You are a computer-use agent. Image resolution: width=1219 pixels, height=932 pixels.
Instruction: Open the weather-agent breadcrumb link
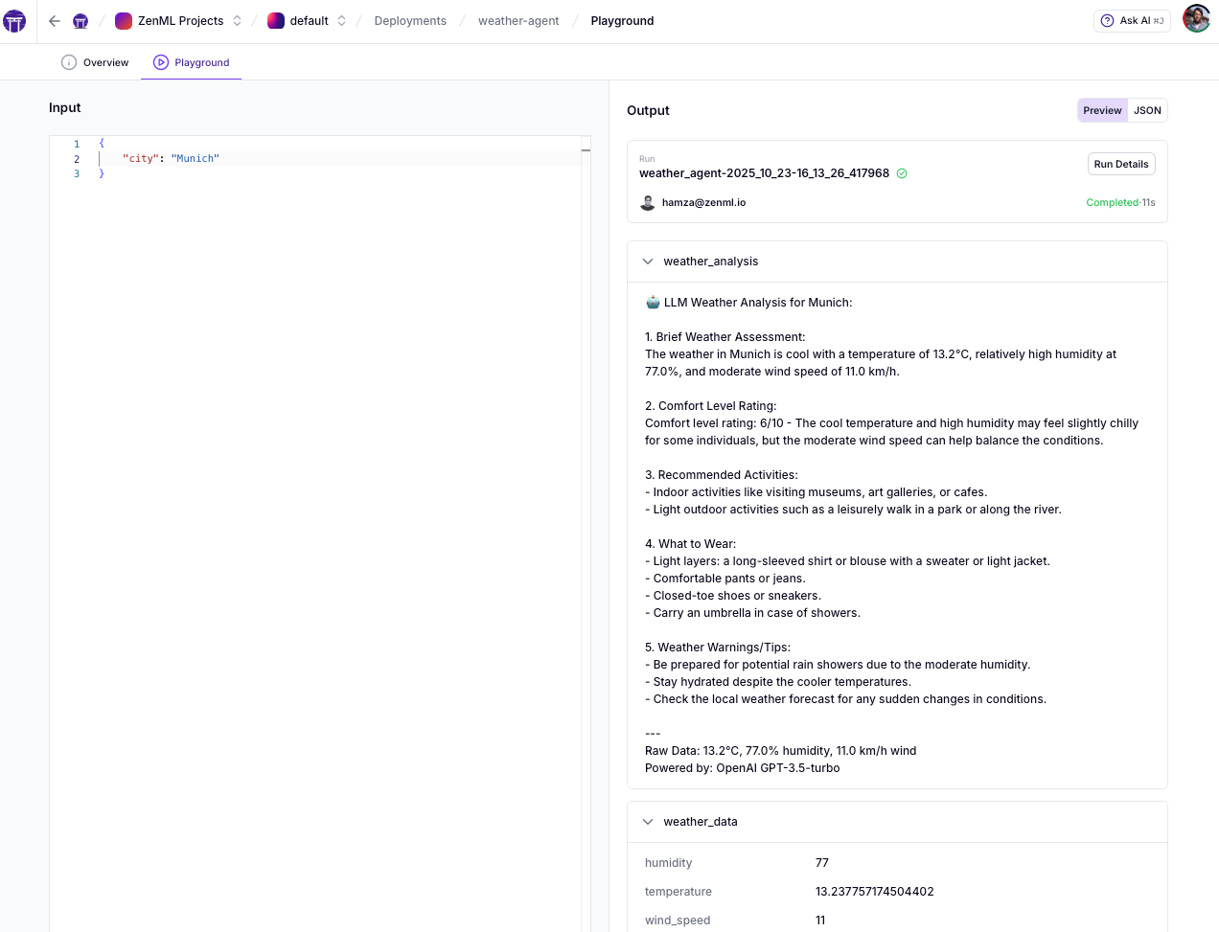[x=518, y=21]
